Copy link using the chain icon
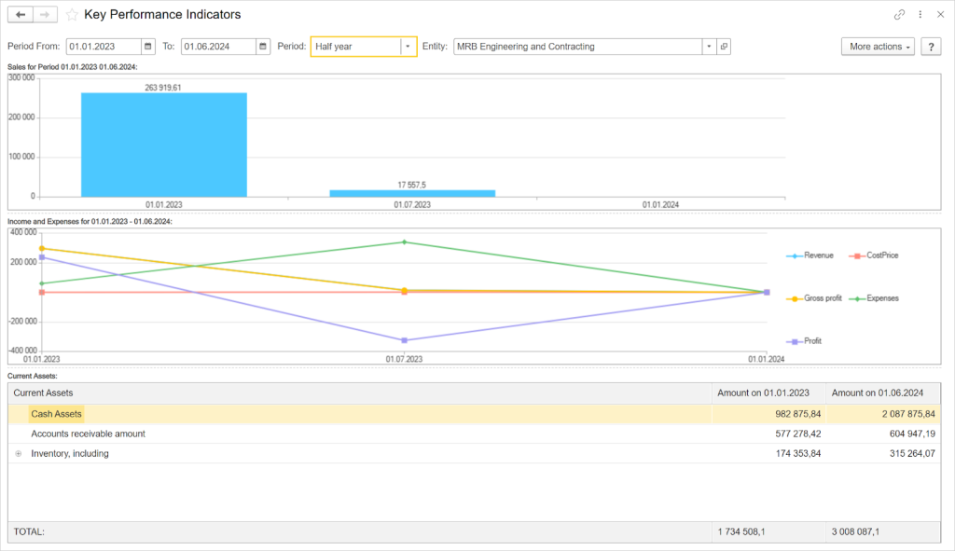Image resolution: width=955 pixels, height=551 pixels. 899,15
